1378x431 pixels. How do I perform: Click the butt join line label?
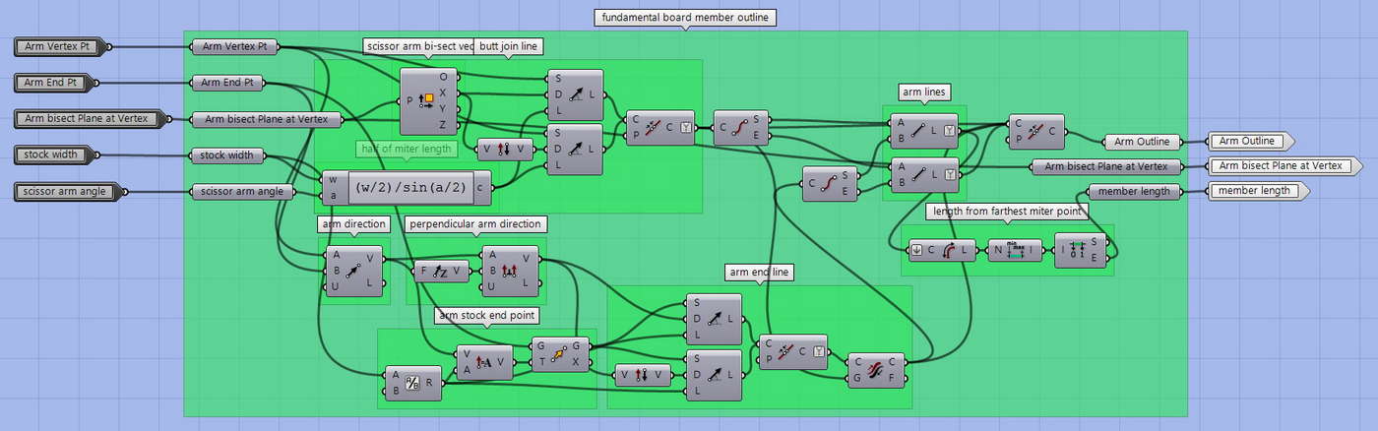coord(510,45)
